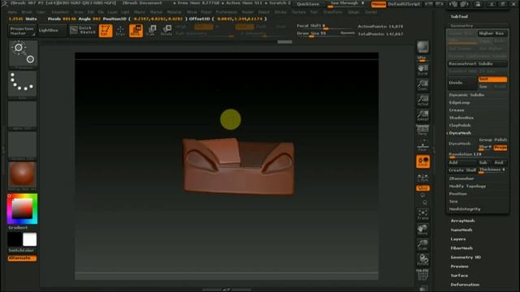Select the Draw mode icon
The height and width of the screenshot is (292, 520).
pyautogui.click(x=120, y=31)
